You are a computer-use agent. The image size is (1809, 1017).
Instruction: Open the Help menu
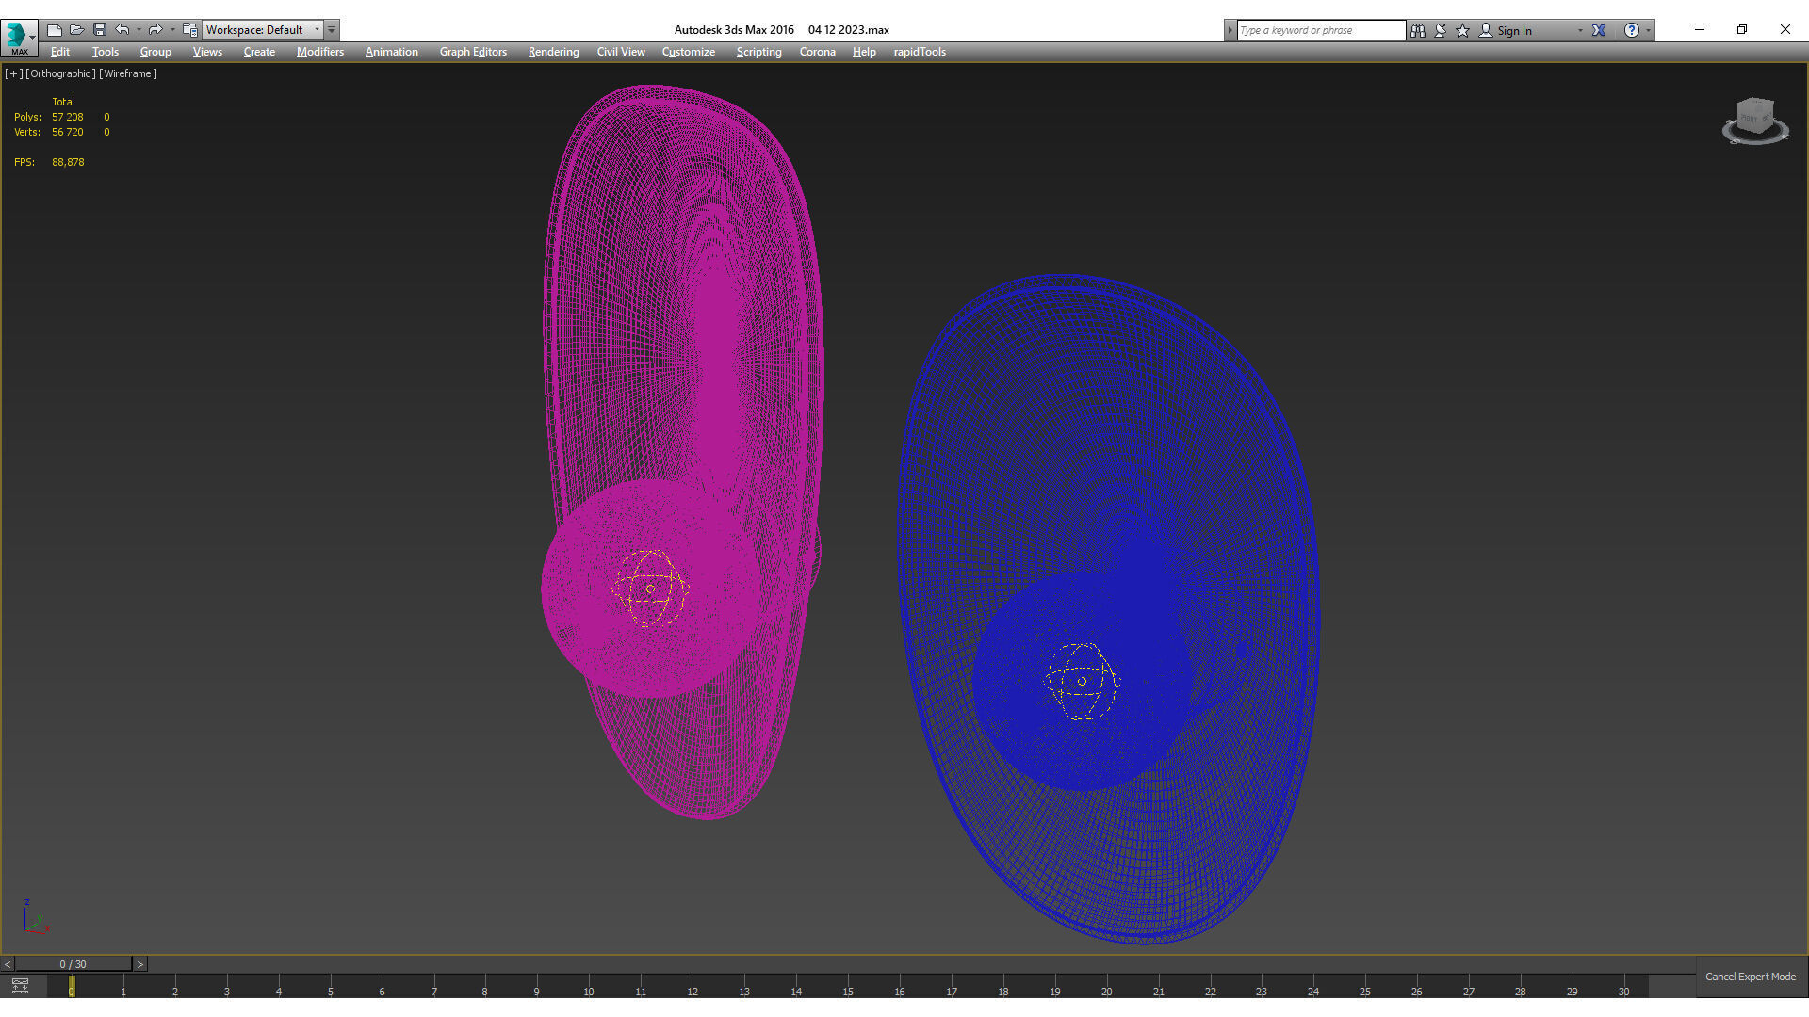pyautogui.click(x=864, y=52)
